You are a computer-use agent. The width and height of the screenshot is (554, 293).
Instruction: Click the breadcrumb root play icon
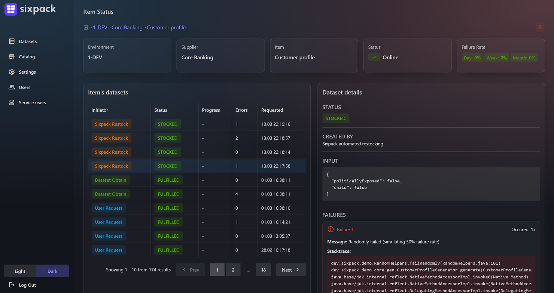point(86,28)
